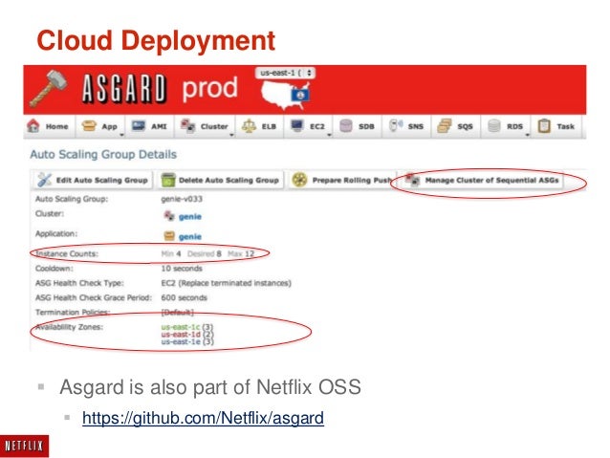
Task: Click the Manage Cluster button icon
Action: (x=412, y=180)
